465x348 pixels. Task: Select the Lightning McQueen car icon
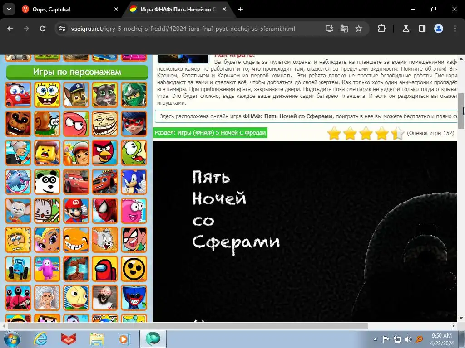click(76, 182)
